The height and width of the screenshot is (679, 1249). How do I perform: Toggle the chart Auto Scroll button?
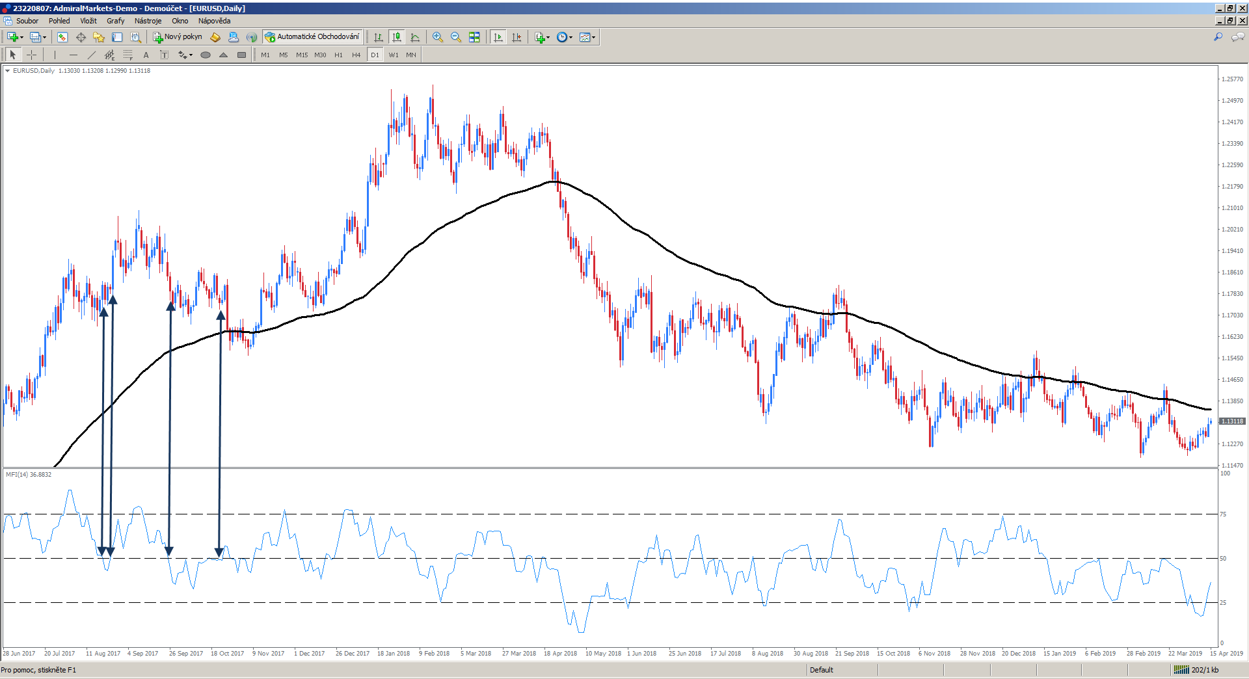[x=498, y=37]
